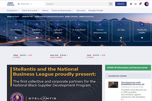This screenshot has width=152, height=101.
Task: Open the notifications bell with red badge
Action: click(140, 4)
